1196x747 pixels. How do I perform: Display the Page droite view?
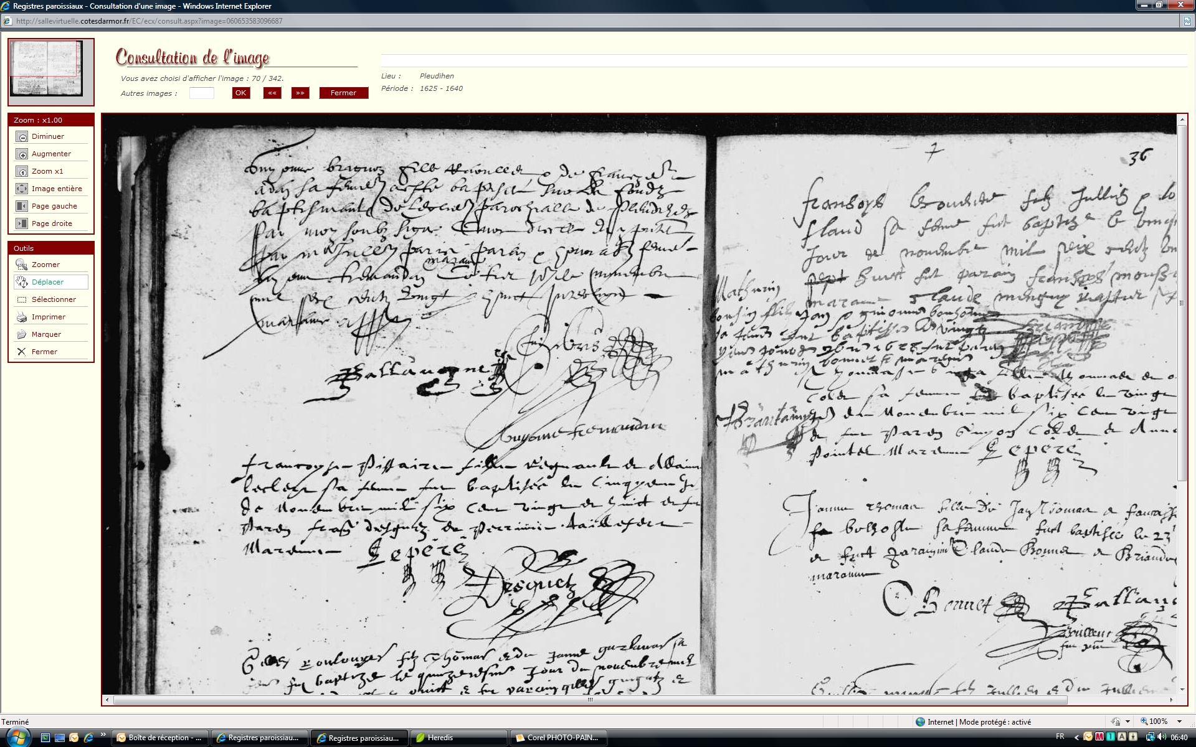coord(22,223)
